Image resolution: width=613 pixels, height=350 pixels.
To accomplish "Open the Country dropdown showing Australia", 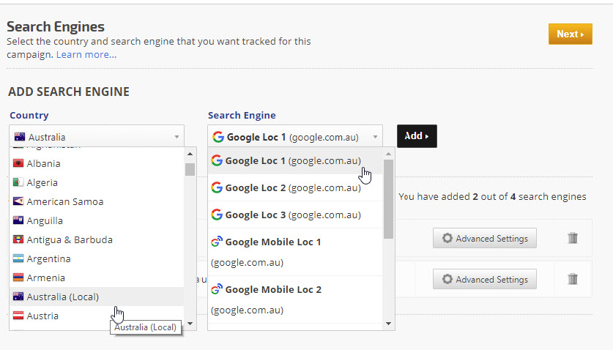I will (97, 137).
